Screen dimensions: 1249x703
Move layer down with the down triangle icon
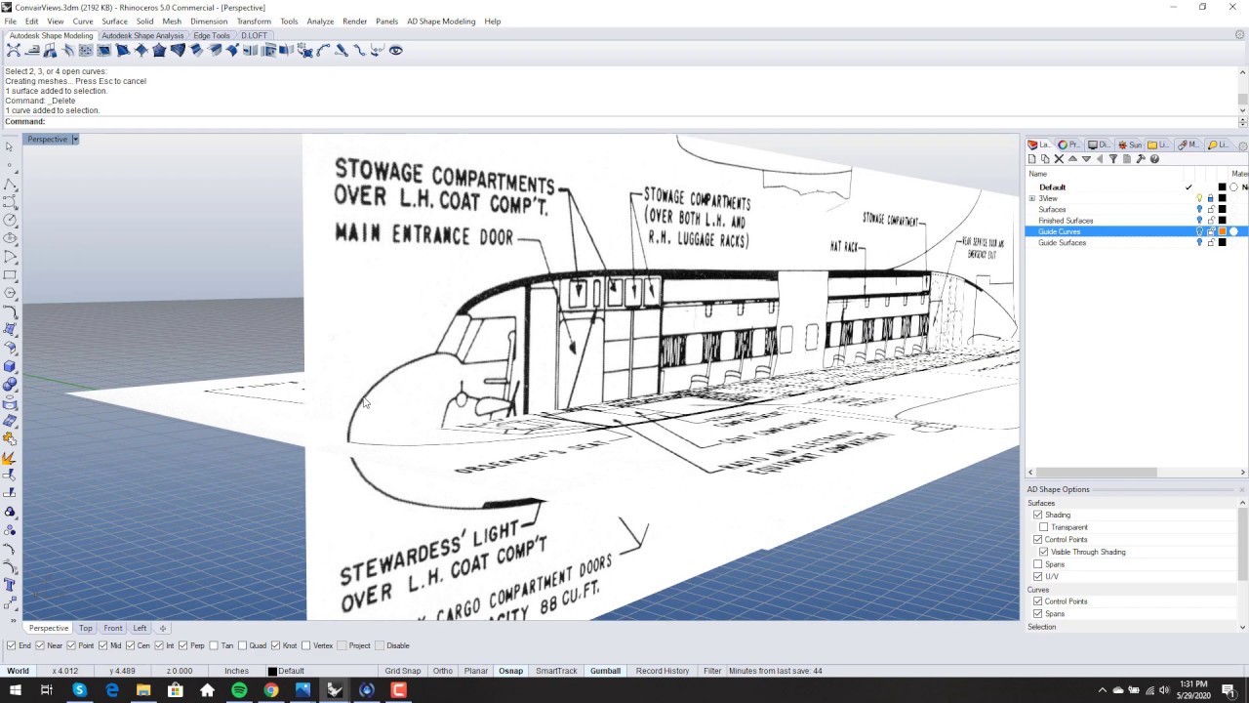(x=1086, y=159)
